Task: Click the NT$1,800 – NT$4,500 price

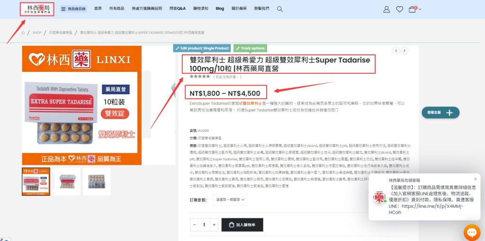Action: tap(225, 93)
